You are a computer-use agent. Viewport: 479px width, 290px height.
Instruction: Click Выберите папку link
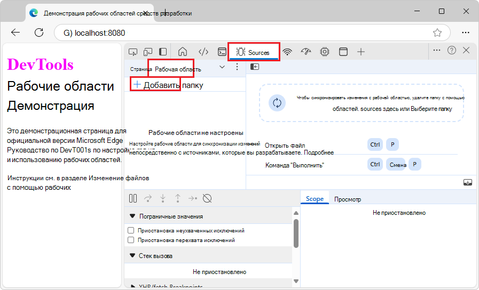tap(431, 109)
